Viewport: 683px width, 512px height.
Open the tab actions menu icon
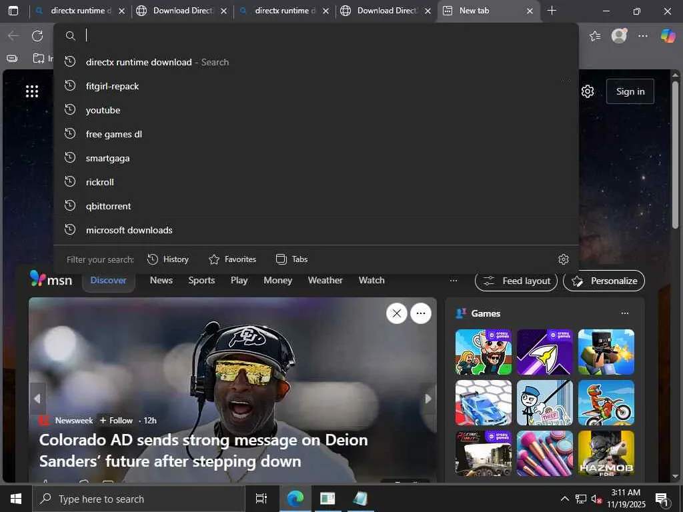coord(13,11)
